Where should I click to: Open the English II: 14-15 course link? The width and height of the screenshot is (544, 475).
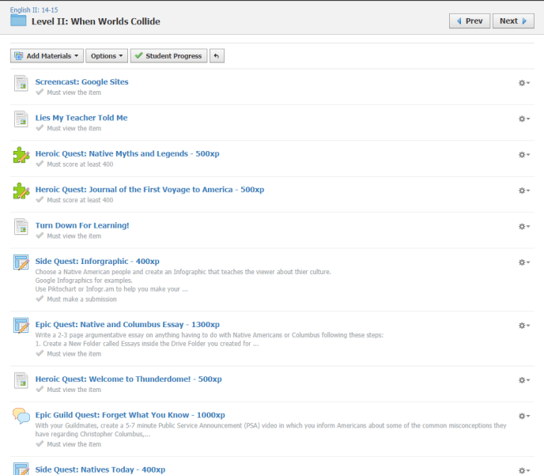34,9
